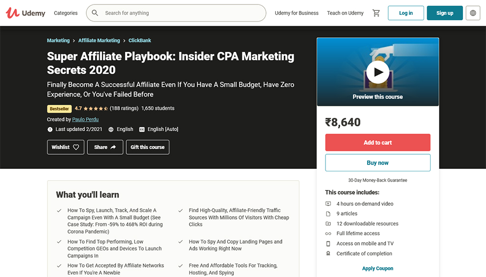
Task: Click the 4.7 rating number
Action: (79, 108)
